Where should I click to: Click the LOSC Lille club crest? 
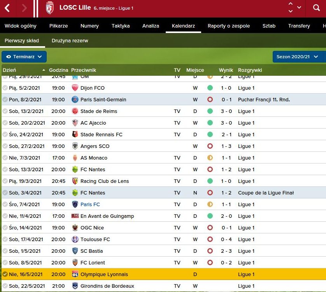click(x=49, y=8)
